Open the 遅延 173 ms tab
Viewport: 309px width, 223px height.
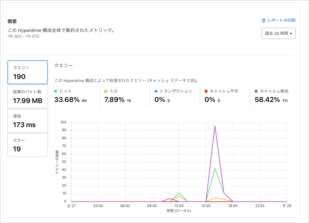[x=28, y=121]
